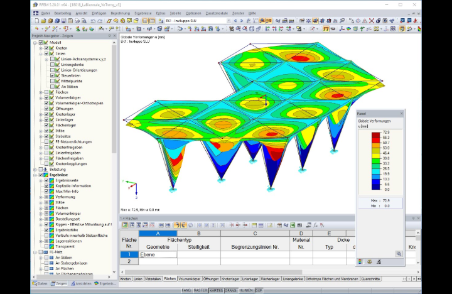Click the previous load case arrow

[235, 21]
